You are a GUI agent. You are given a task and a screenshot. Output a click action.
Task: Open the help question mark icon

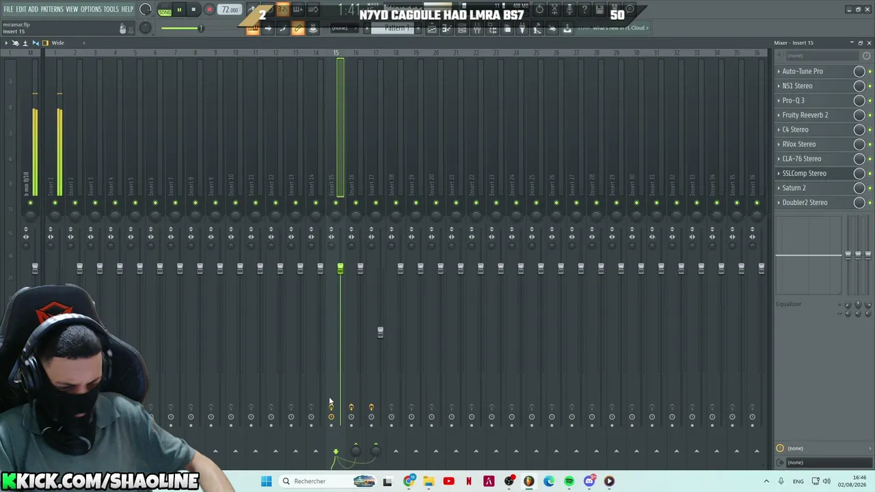click(x=584, y=10)
